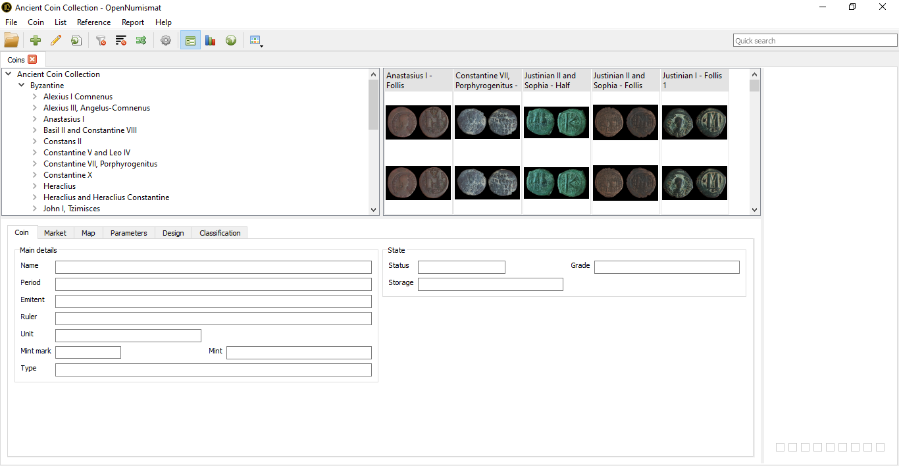The height and width of the screenshot is (466, 899).
Task: Click into the Period field
Action: [x=213, y=284]
